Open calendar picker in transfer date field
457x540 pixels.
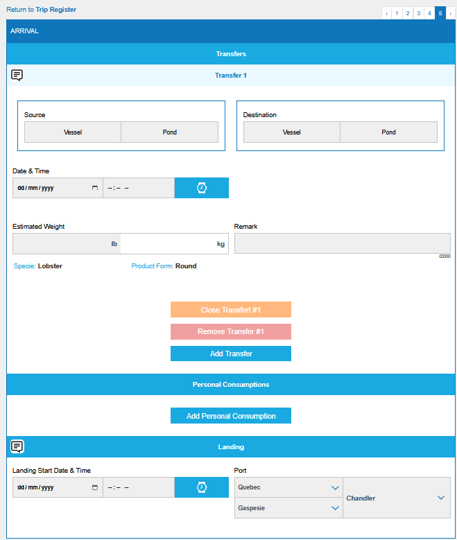pyautogui.click(x=95, y=188)
